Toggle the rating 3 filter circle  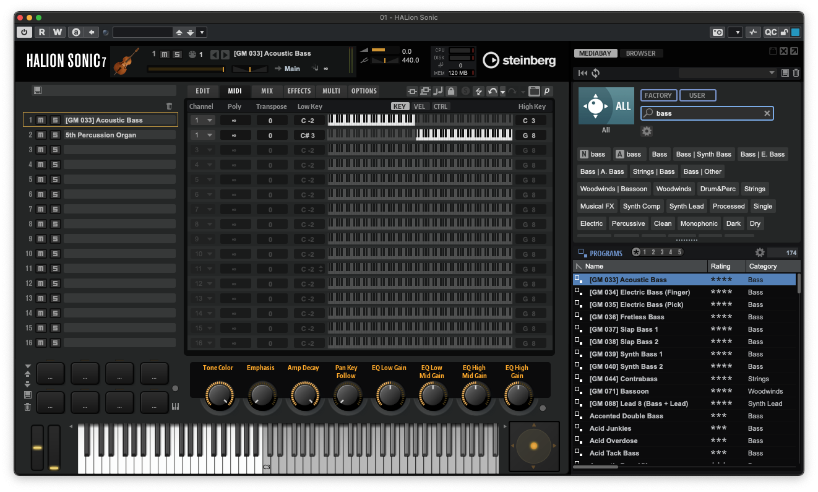661,252
